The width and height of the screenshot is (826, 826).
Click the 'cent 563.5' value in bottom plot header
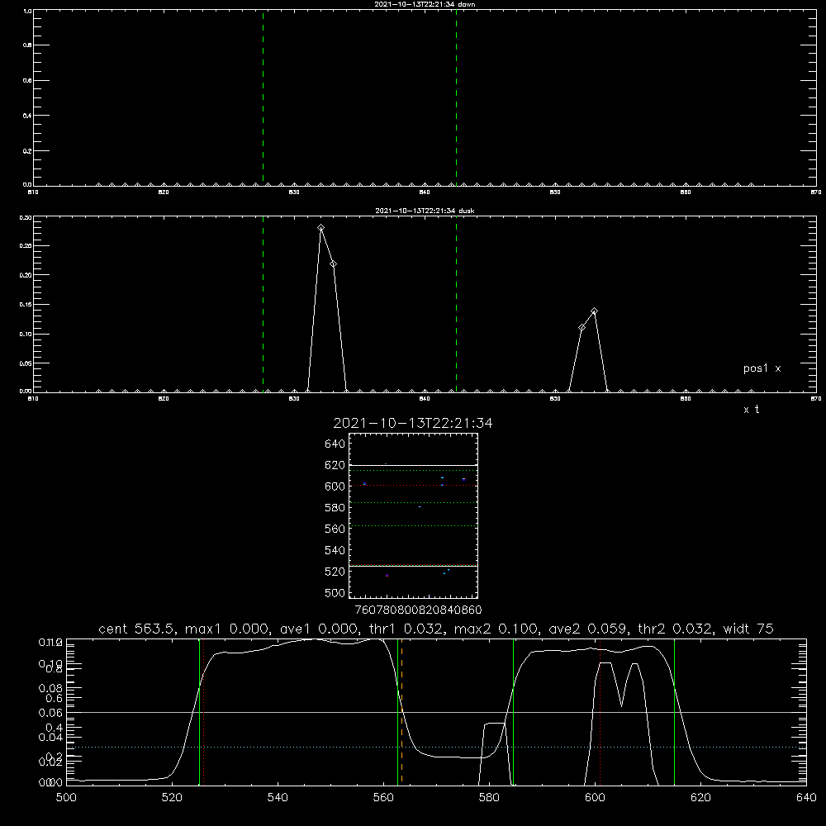137,629
